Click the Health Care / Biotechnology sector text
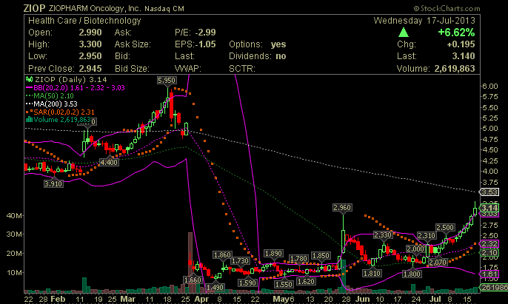Viewport: 508px width, 304px height. click(84, 21)
